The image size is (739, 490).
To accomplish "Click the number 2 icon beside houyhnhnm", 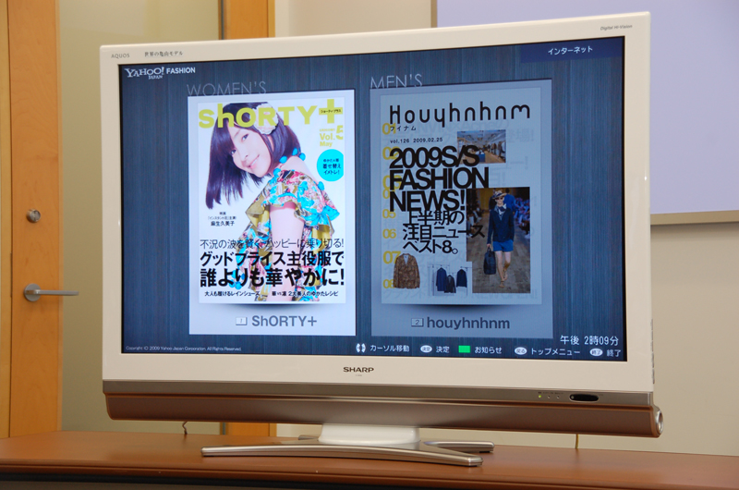I will 418,323.
